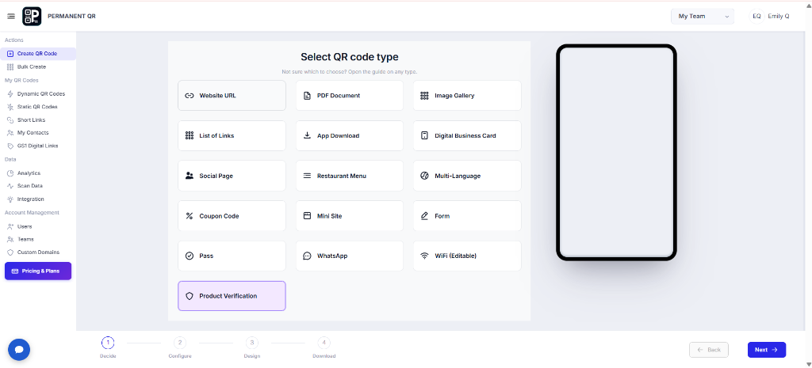Click the grid icon on List of Links card
This screenshot has height=368, width=812.
189,135
